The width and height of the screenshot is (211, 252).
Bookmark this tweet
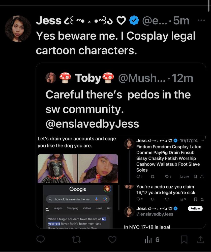(184, 239)
